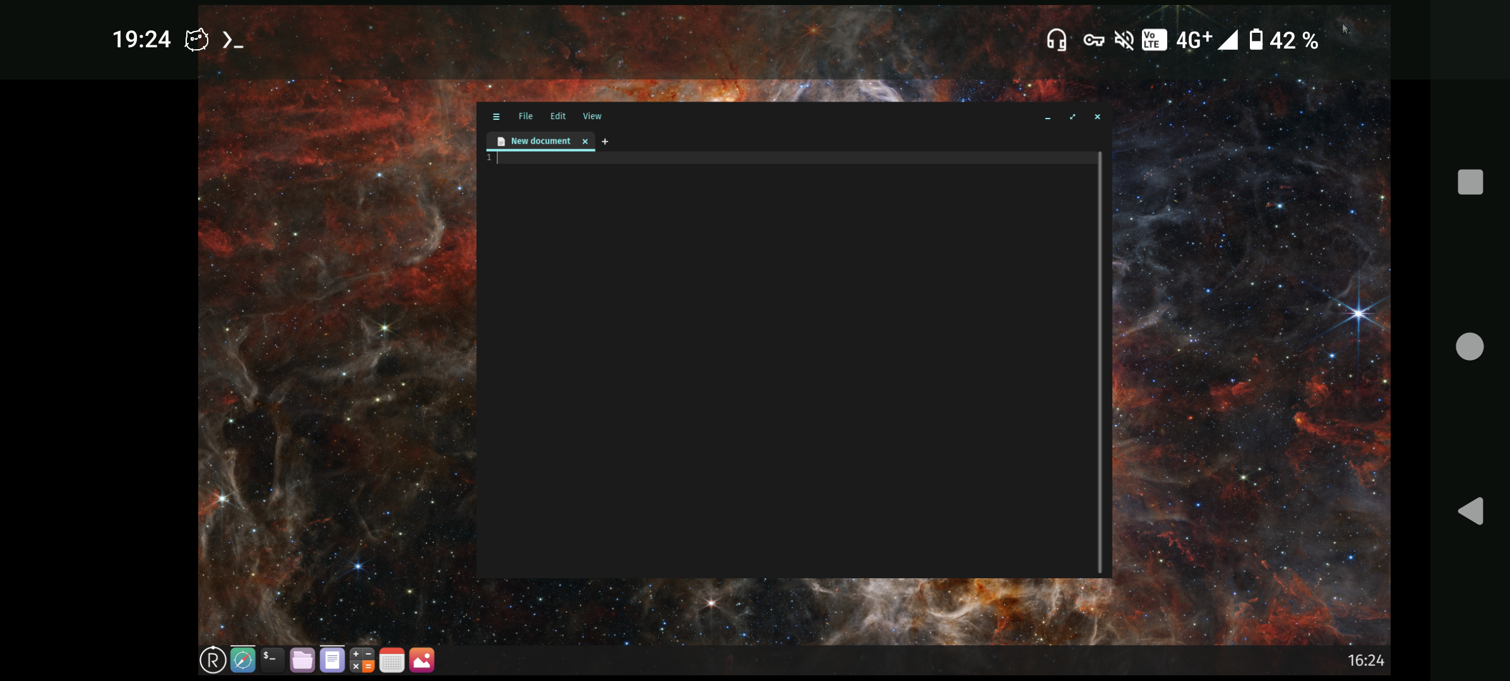Select the New document tab
Viewport: 1510px width, 681px height.
540,141
